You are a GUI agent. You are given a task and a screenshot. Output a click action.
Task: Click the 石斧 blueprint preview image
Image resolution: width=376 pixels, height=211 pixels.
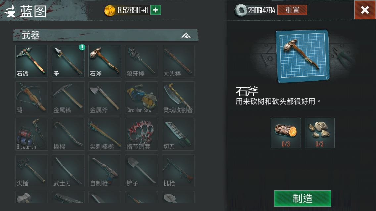(303, 56)
